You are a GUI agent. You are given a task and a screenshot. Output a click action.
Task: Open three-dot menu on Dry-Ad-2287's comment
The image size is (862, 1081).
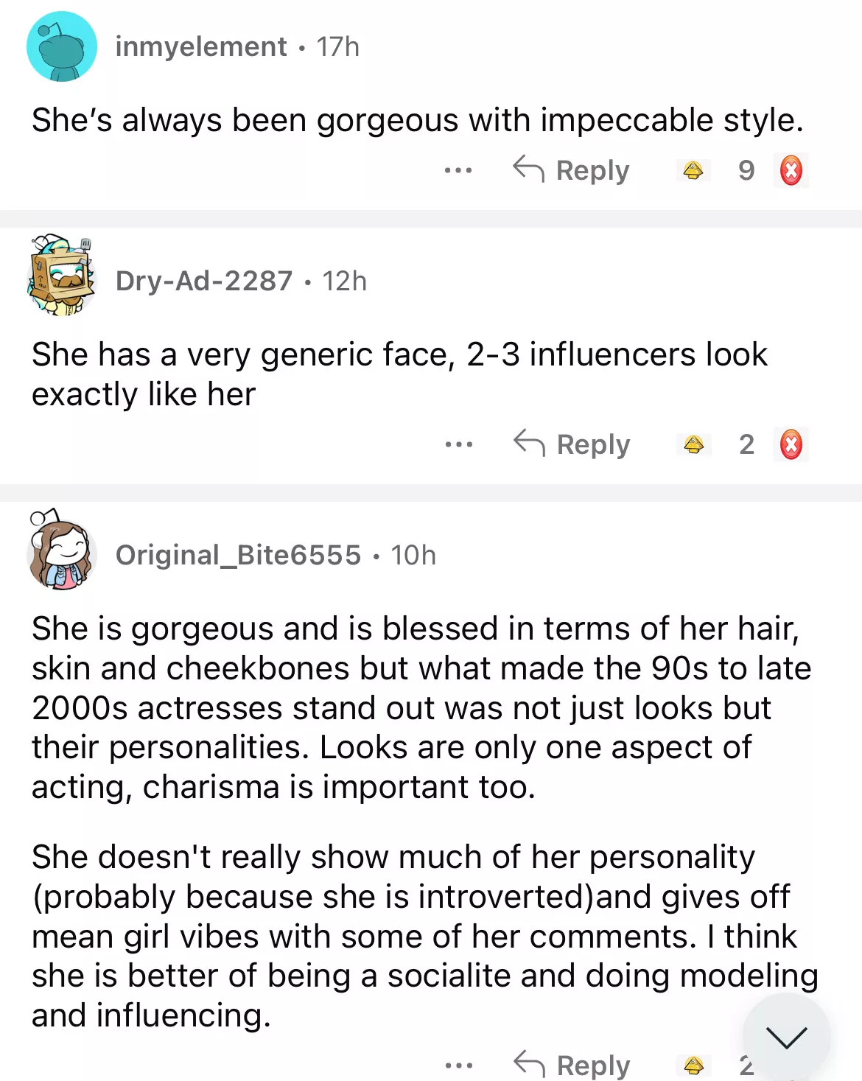(x=459, y=445)
